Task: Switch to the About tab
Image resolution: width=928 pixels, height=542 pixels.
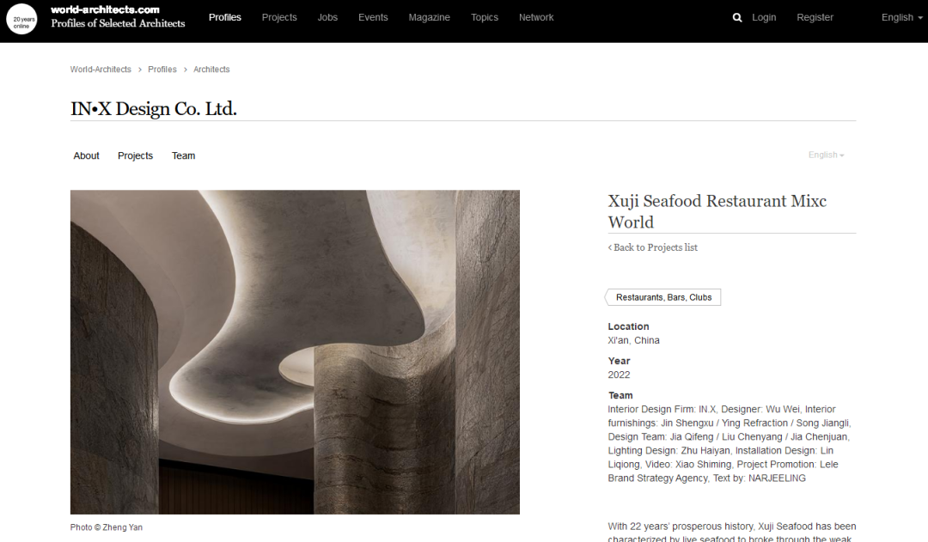Action: (x=87, y=155)
